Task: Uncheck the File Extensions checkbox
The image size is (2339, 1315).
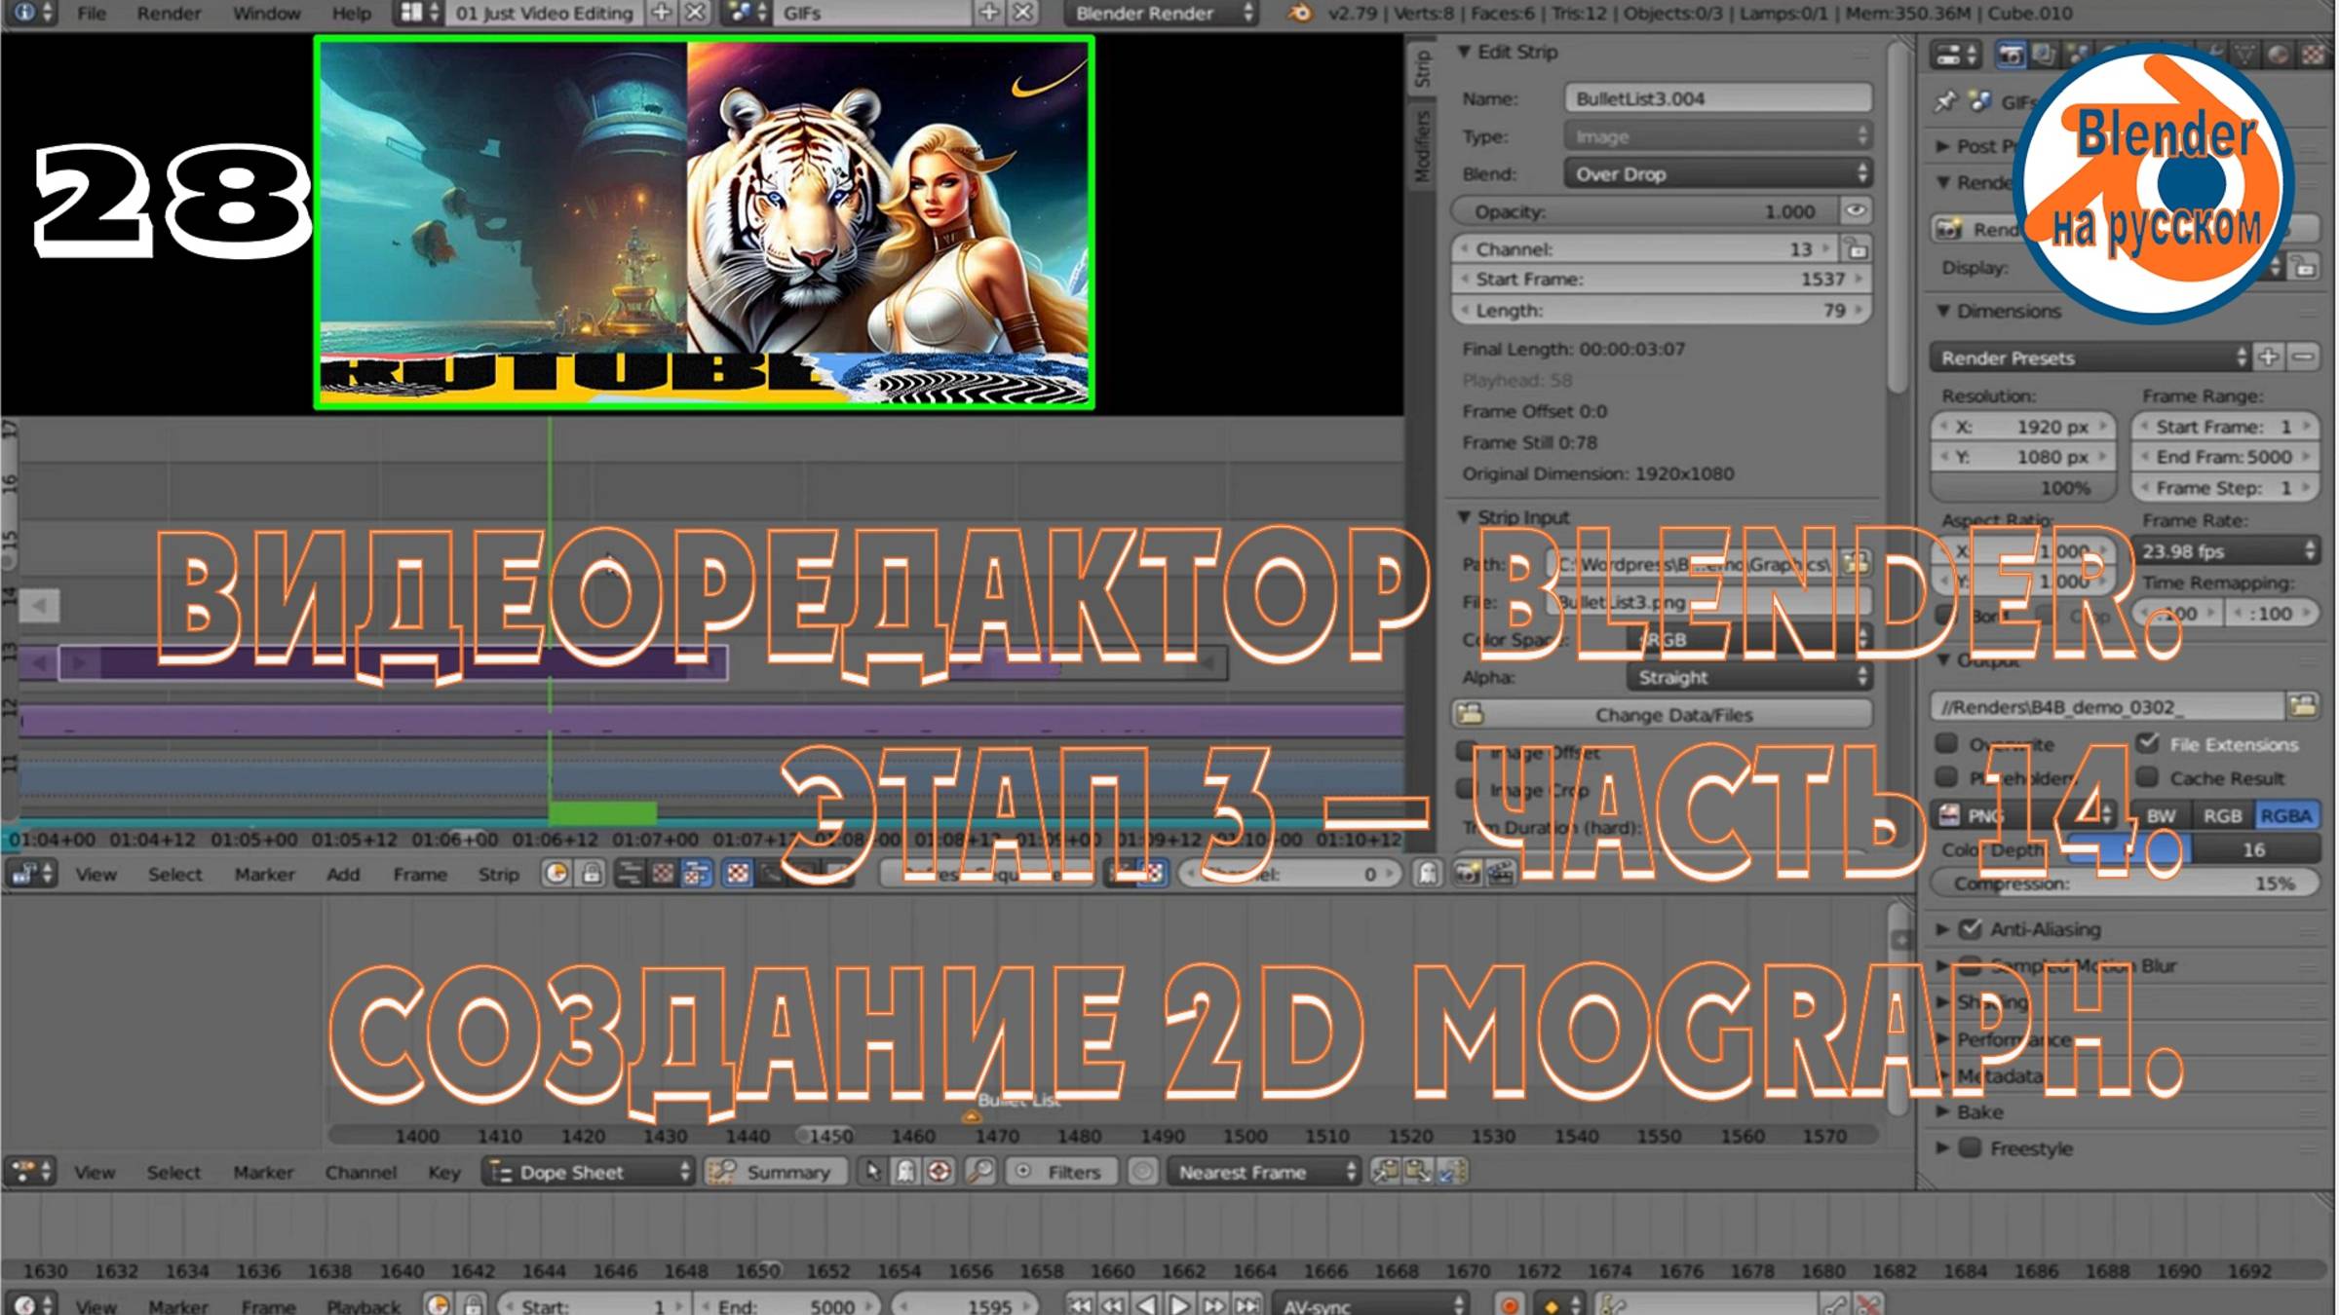Action: pos(2148,743)
